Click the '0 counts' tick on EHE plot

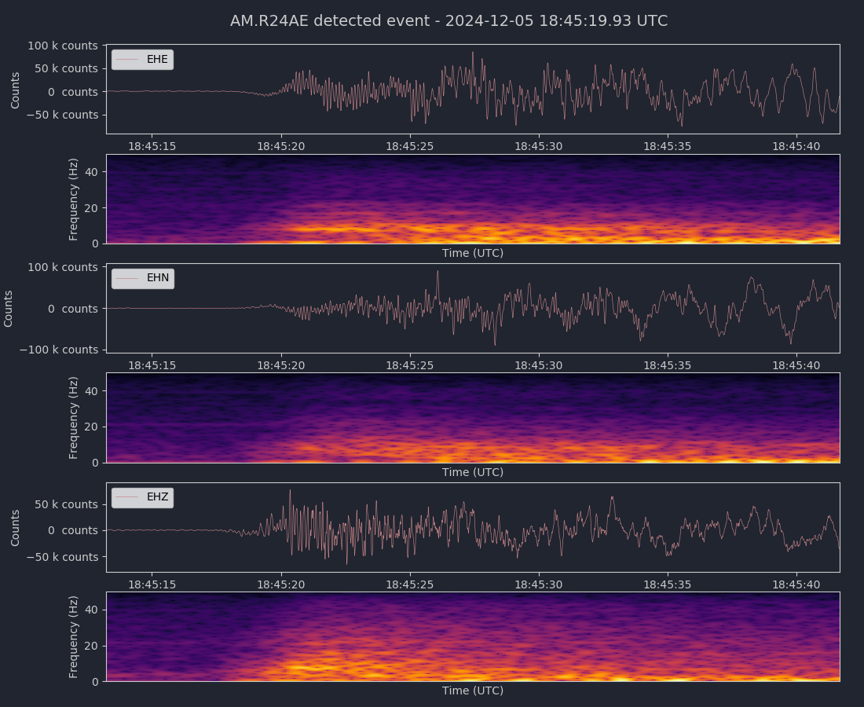pos(73,92)
